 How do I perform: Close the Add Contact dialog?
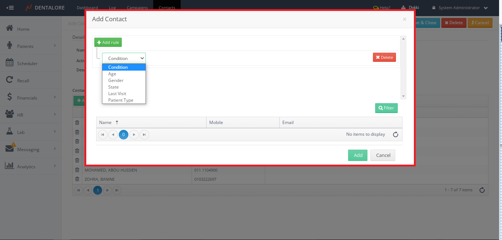(404, 19)
